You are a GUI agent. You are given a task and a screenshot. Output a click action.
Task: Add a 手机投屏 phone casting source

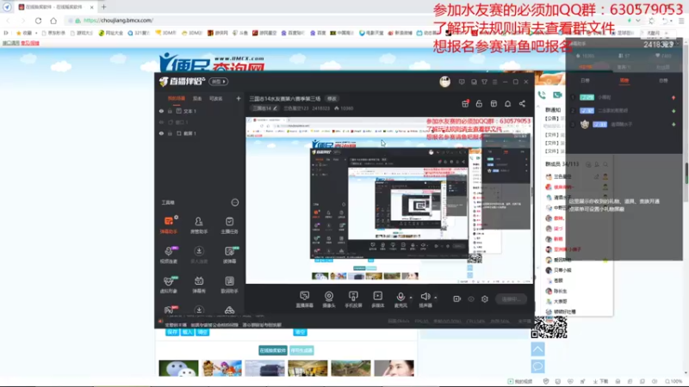coord(353,299)
